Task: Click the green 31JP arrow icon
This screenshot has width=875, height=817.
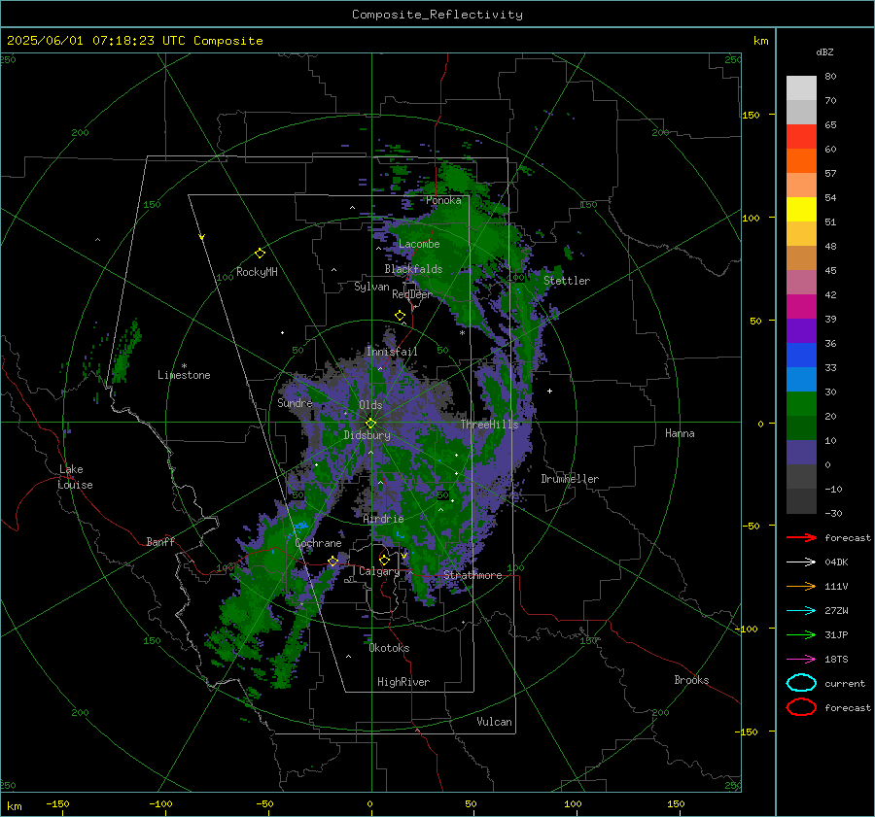Action: tap(801, 634)
